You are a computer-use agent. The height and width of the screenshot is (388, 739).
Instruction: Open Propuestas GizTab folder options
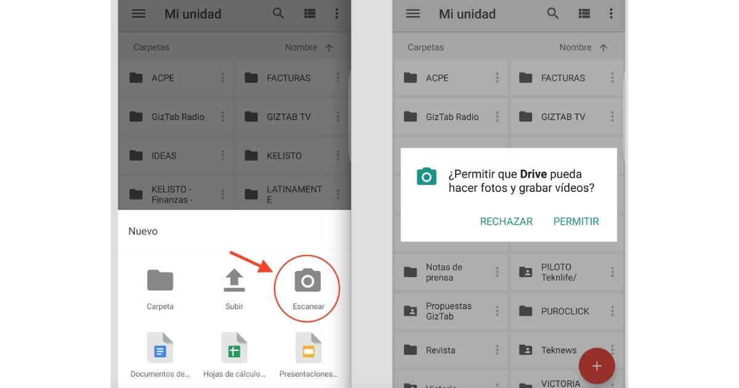click(497, 311)
